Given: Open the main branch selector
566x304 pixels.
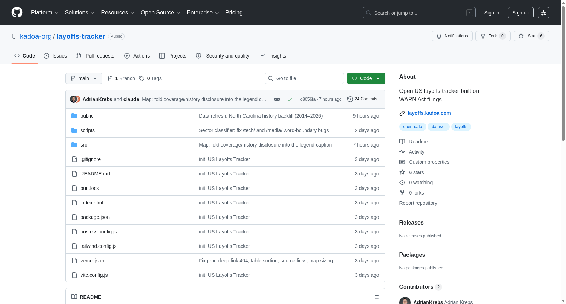Looking at the screenshot, I should pos(84,78).
